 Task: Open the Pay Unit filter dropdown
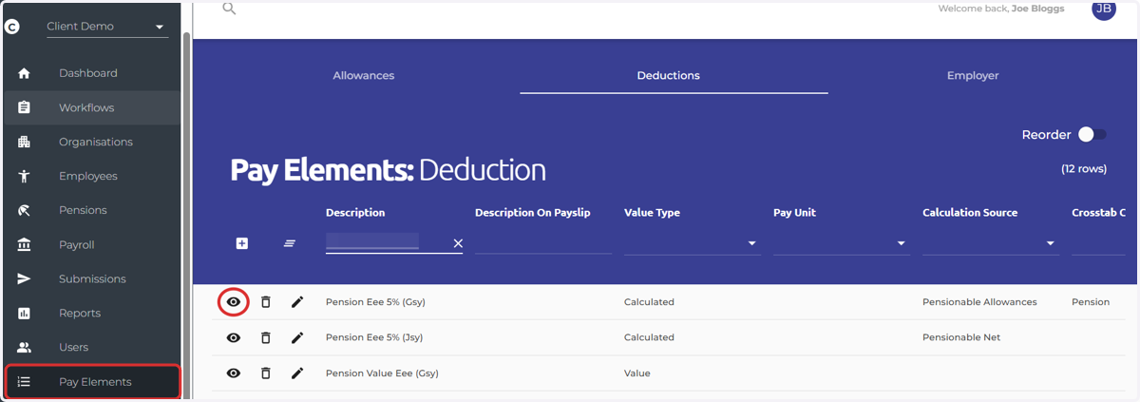pyautogui.click(x=842, y=243)
